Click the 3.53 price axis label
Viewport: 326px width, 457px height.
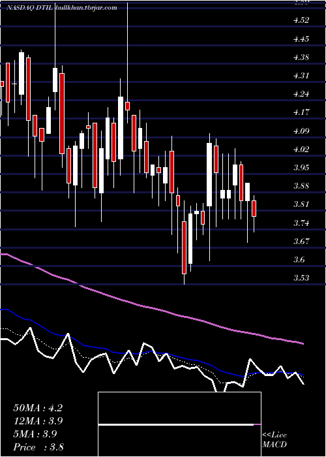(x=301, y=278)
